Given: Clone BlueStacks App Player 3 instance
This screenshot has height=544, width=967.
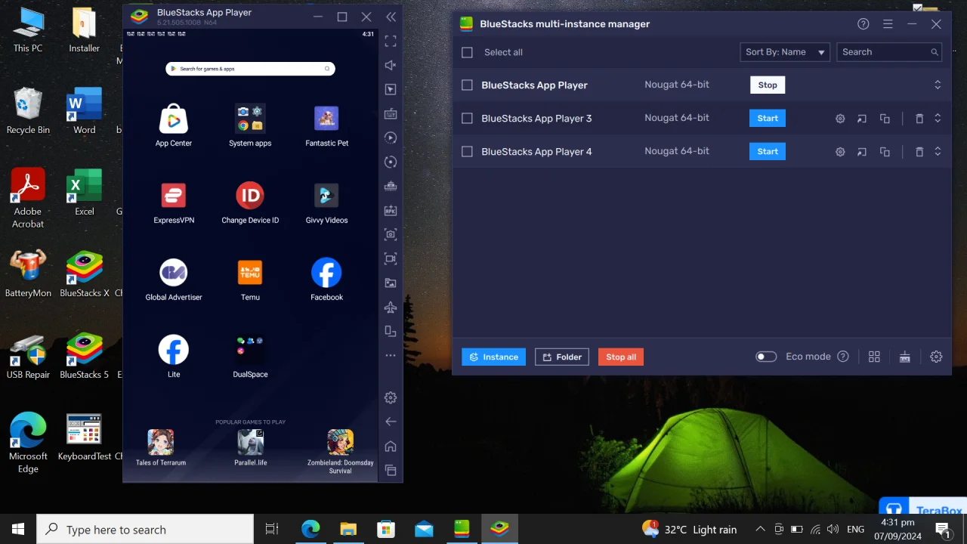Looking at the screenshot, I should pyautogui.click(x=885, y=119).
